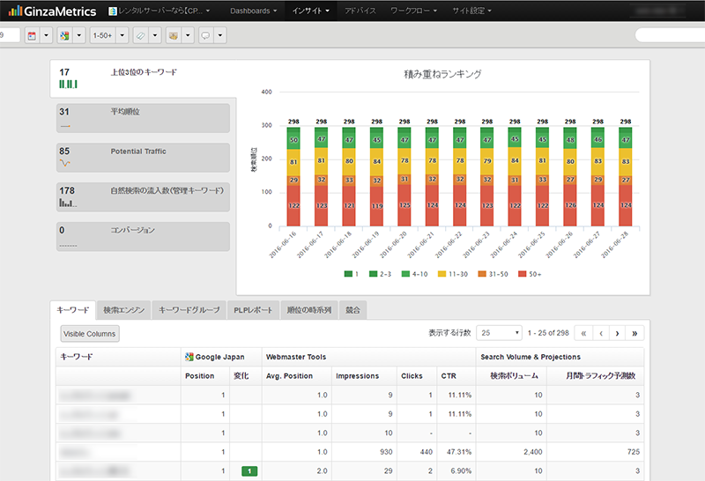The width and height of the screenshot is (705, 481).
Task: Click the Visible Columns button
Action: click(x=90, y=334)
